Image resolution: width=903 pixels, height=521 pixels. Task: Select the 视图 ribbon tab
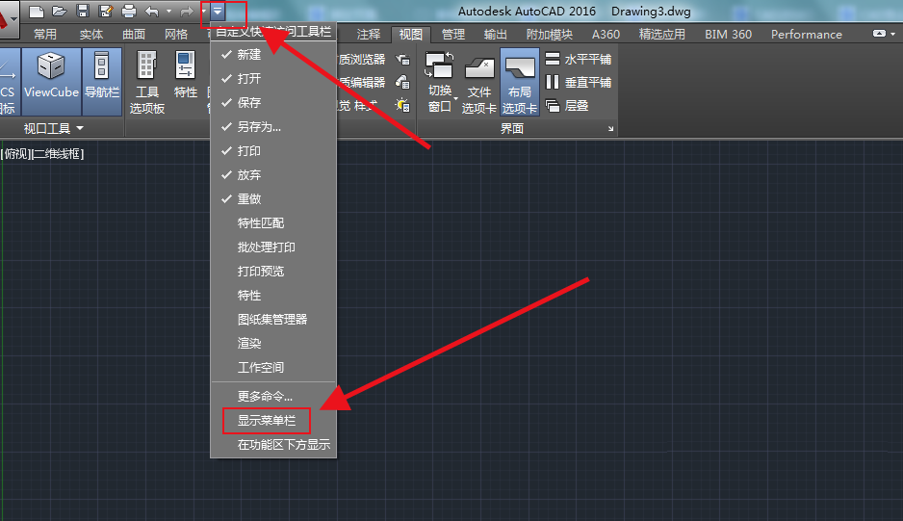pos(411,35)
